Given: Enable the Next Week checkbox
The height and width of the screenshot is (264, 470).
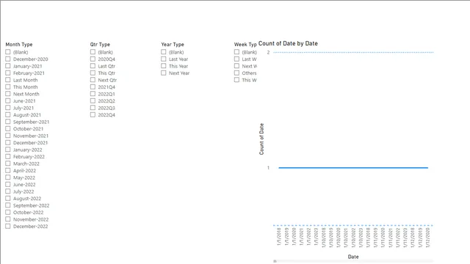Looking at the screenshot, I should point(236,66).
